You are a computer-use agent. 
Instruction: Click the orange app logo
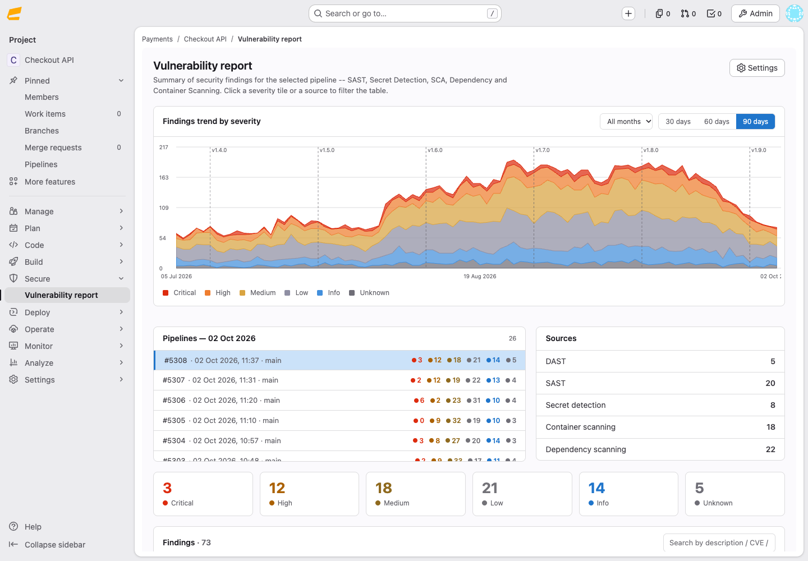pos(15,13)
